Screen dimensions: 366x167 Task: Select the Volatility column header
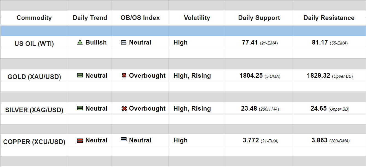coord(197,18)
